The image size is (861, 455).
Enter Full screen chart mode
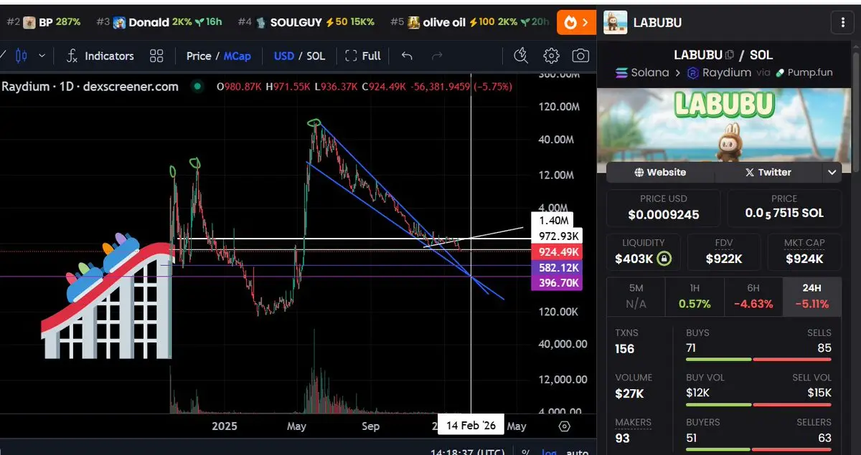pos(363,55)
